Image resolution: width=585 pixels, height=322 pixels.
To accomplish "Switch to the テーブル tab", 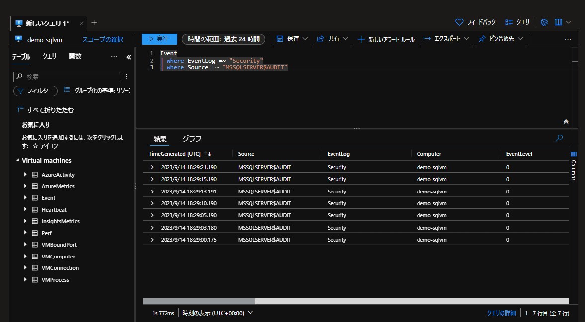I will coord(21,57).
